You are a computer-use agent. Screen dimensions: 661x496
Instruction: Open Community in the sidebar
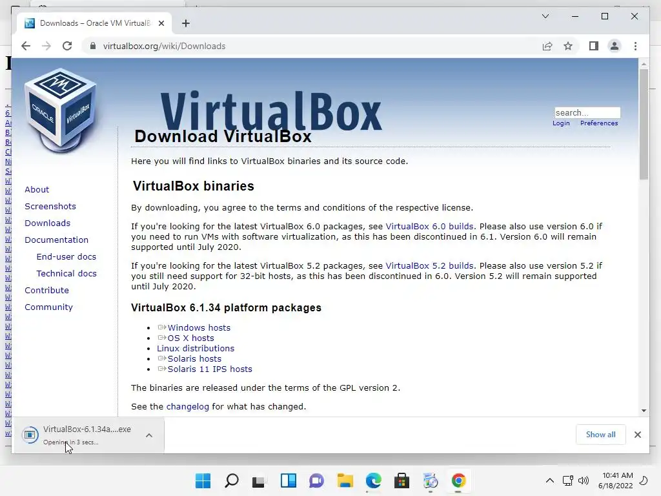tap(48, 307)
